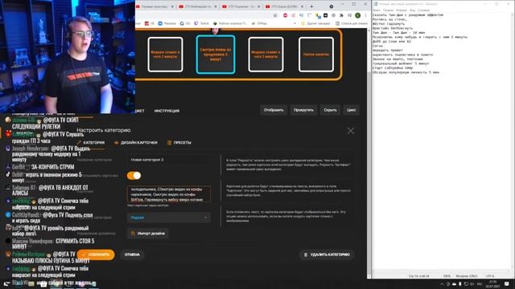Viewport: 515px width, 289px height.
Task: Open 'Список для чтения' reading list
Action: (x=352, y=23)
